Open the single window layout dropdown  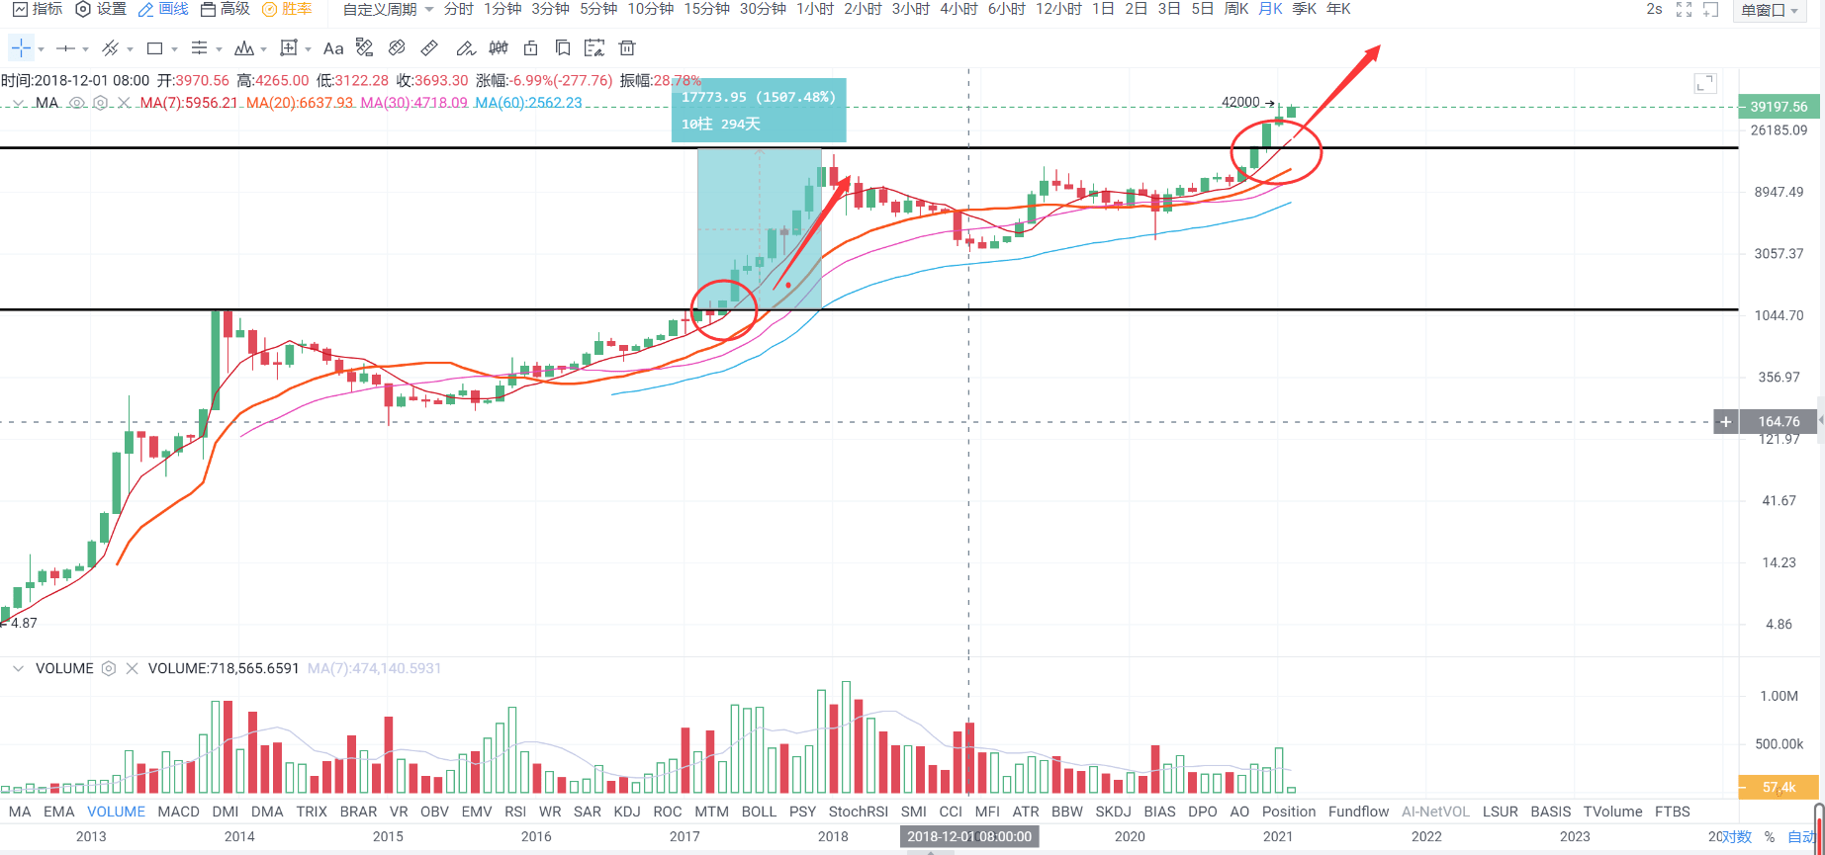[1770, 11]
